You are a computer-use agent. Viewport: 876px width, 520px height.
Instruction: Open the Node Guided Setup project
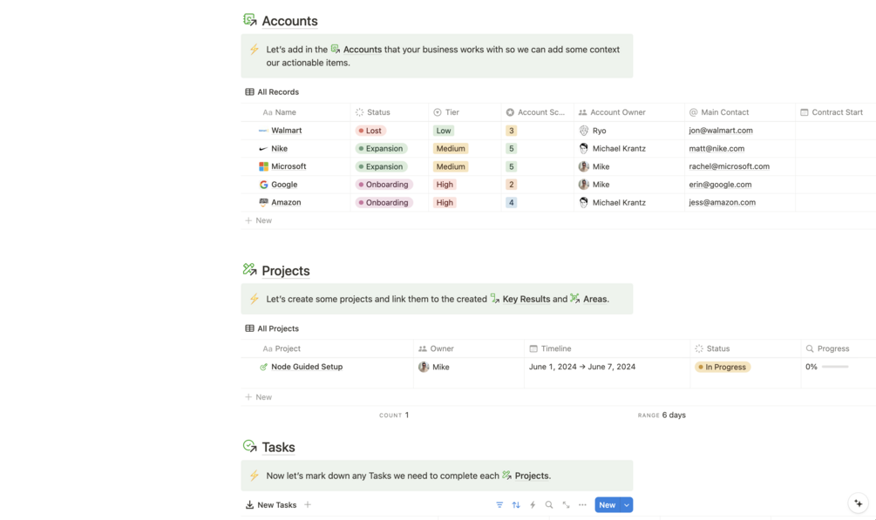point(307,367)
